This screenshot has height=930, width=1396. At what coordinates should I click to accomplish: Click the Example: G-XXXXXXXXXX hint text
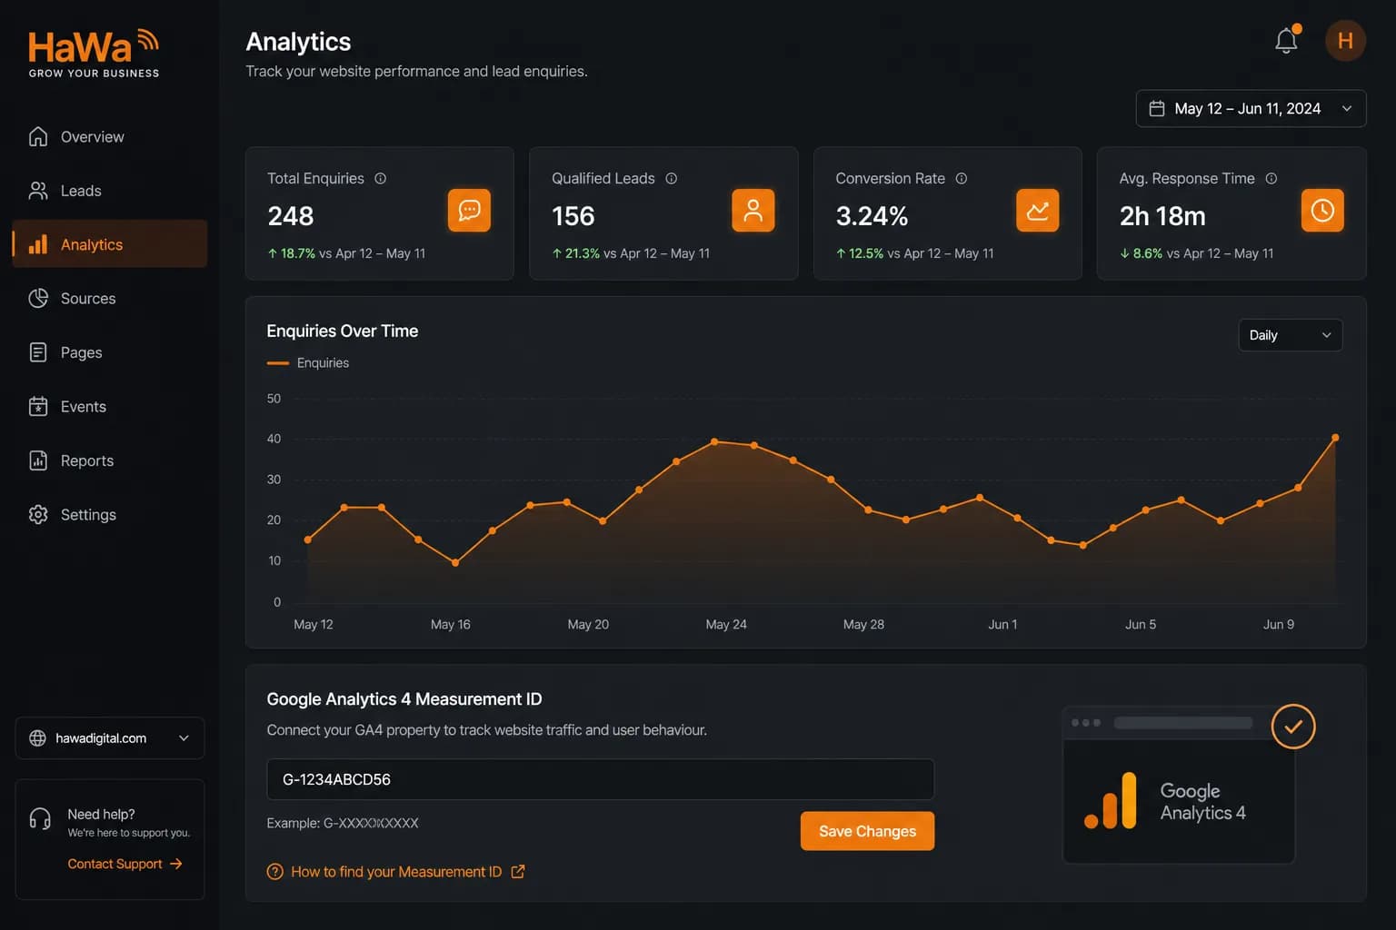click(x=343, y=823)
